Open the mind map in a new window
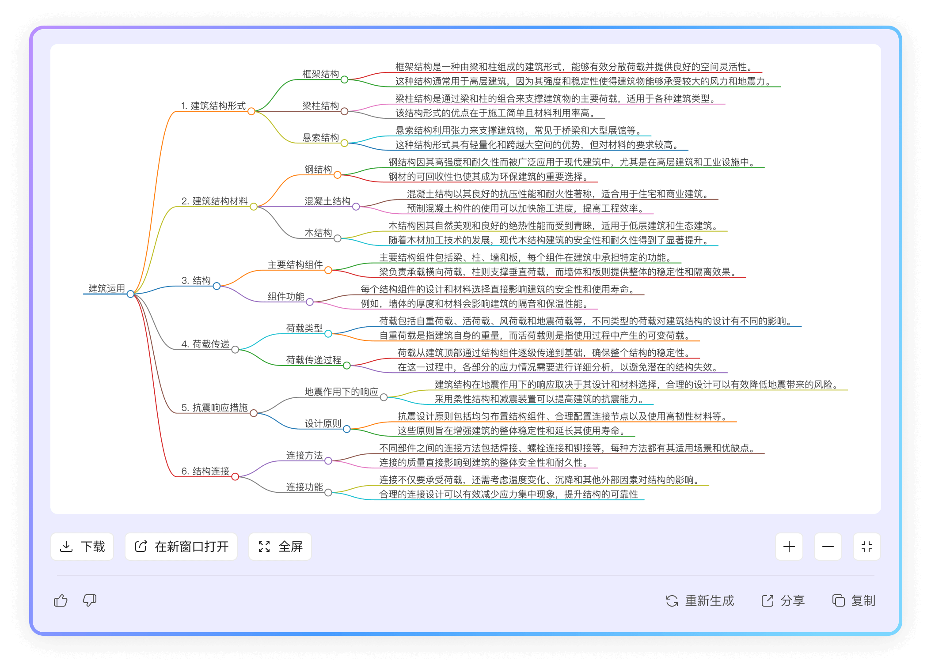This screenshot has height=668, width=931. pos(181,547)
